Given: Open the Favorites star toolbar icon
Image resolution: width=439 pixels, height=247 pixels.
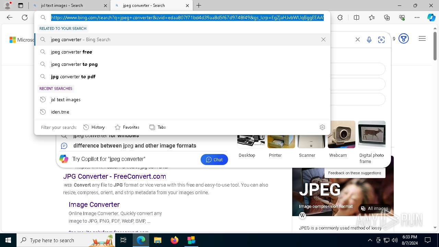Looking at the screenshot, I should point(372,17).
